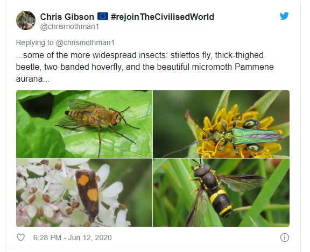Click the #rejoinTheCivilisedWorld text in name
Viewport: 310px width, 252px height.
[163, 17]
